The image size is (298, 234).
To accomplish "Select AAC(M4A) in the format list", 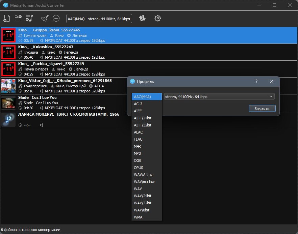I will point(147,97).
